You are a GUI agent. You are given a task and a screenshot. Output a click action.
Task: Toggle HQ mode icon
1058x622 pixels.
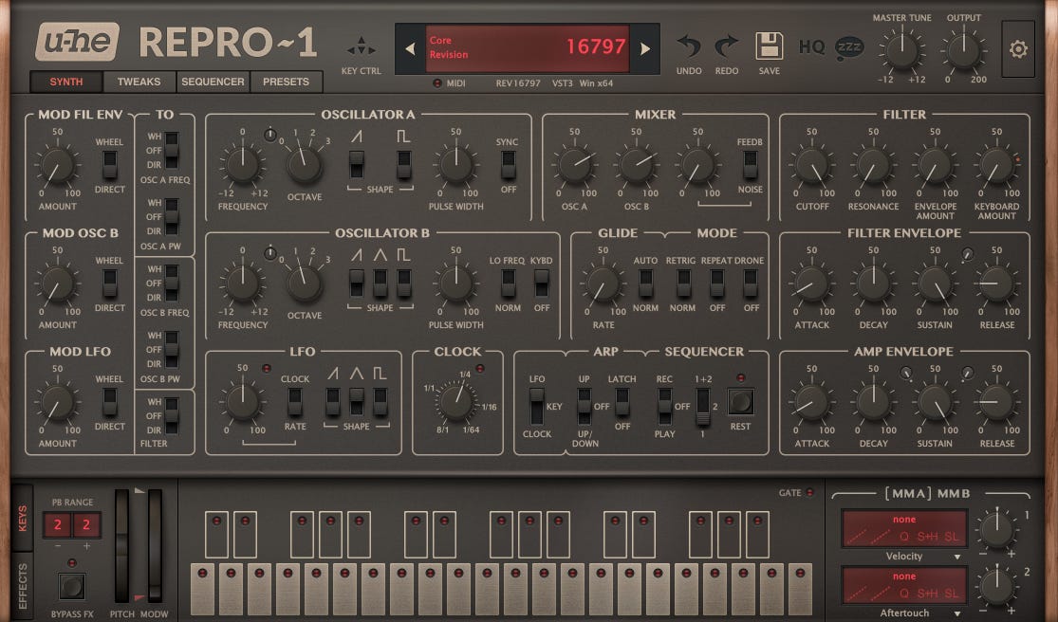811,46
